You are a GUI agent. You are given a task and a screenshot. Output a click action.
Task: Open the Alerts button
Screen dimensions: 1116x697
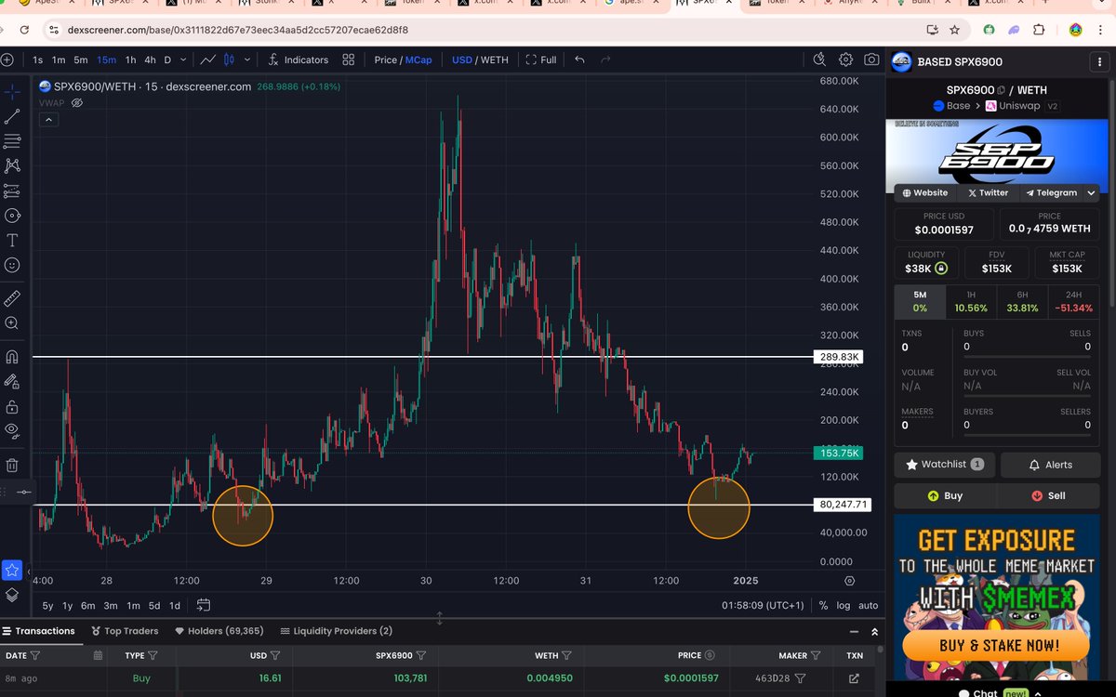1050,465
